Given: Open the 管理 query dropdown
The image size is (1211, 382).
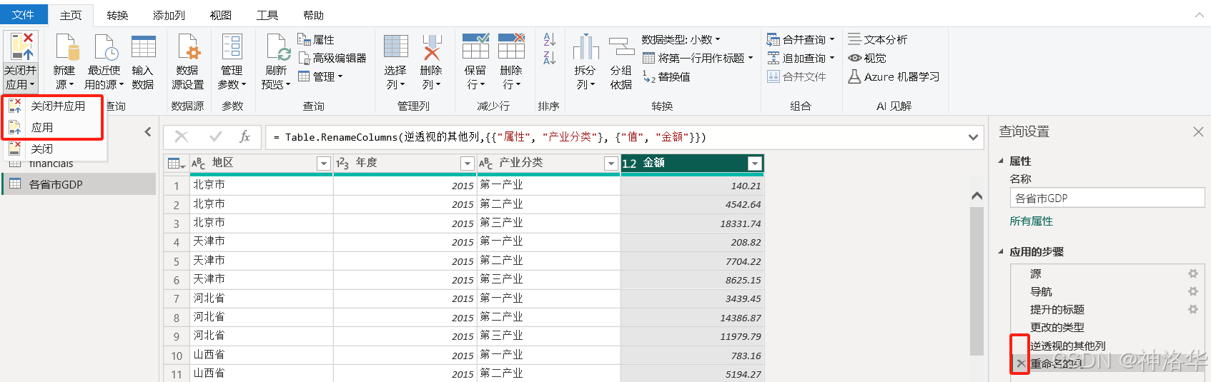Looking at the screenshot, I should pyautogui.click(x=320, y=76).
